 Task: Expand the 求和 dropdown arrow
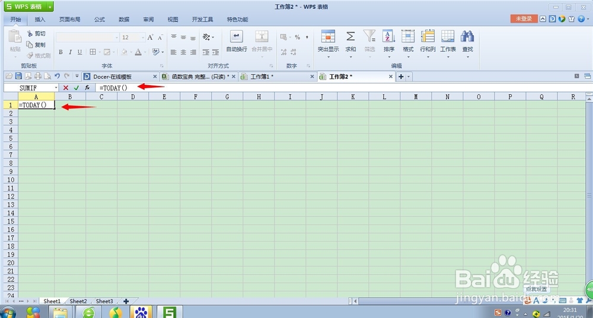point(350,57)
